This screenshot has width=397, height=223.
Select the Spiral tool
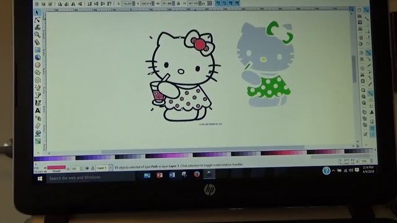coord(38,80)
